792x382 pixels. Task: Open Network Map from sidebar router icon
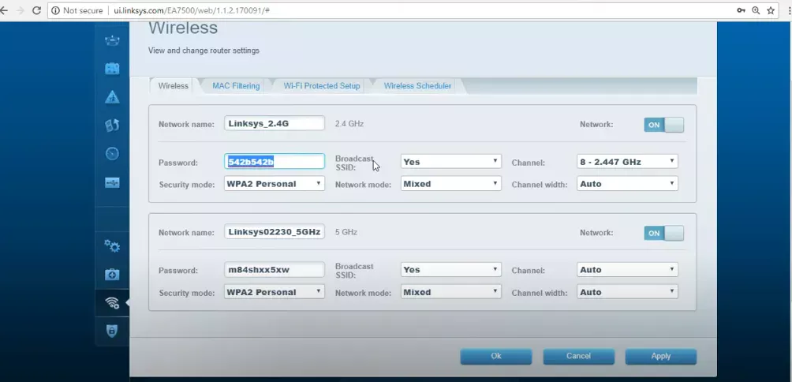[112, 40]
